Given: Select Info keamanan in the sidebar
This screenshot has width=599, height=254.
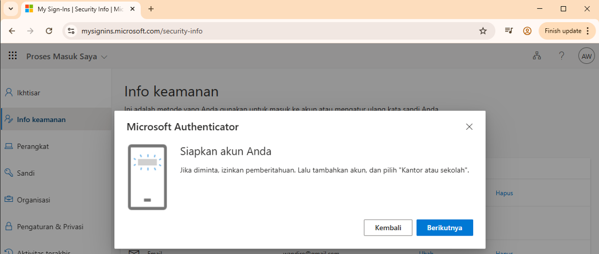Looking at the screenshot, I should [41, 119].
